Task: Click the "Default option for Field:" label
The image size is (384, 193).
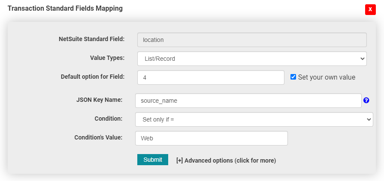Action: [92, 77]
